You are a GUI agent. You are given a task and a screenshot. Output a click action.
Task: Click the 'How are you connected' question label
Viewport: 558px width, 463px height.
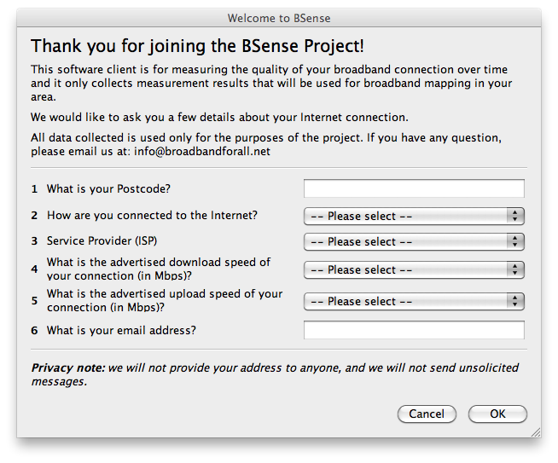152,216
